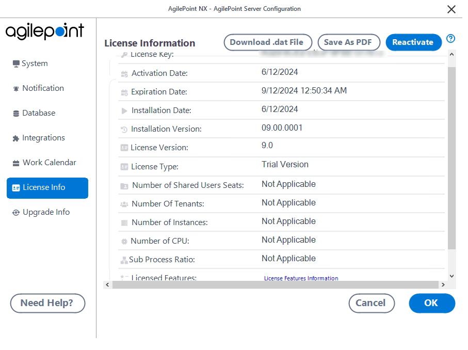The image size is (468, 350).
Task: Click the License Info card icon
Action: (x=16, y=188)
